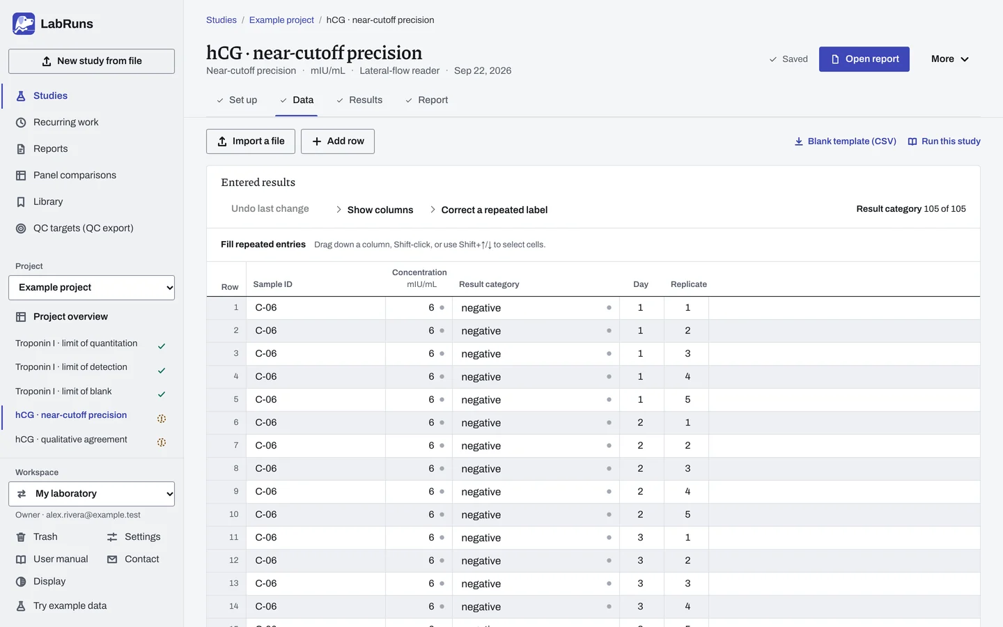
Task: Click the Replicate cell in row 10
Action: click(687, 515)
